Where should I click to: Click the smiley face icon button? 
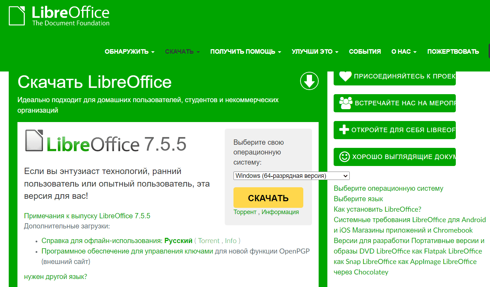pyautogui.click(x=344, y=157)
